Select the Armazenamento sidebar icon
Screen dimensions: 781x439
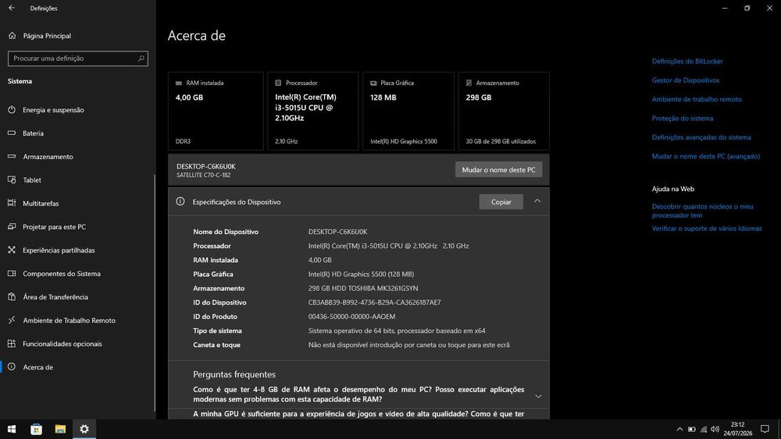pos(12,157)
